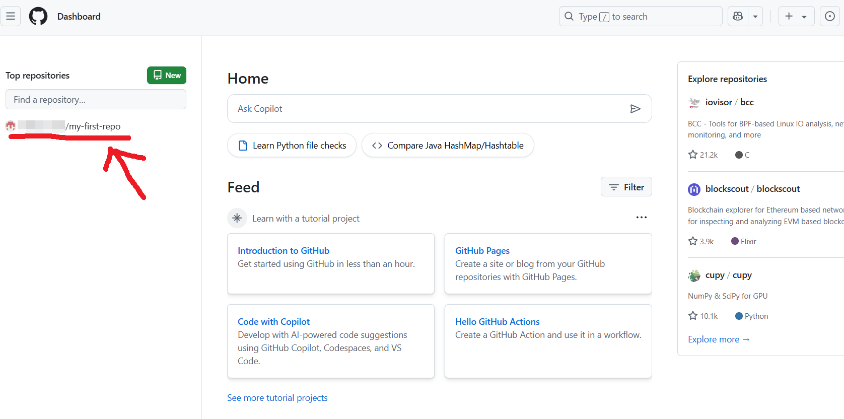Screen dimensions: 844x419
Task: Select Learn Python file checks suggestion
Action: (292, 145)
